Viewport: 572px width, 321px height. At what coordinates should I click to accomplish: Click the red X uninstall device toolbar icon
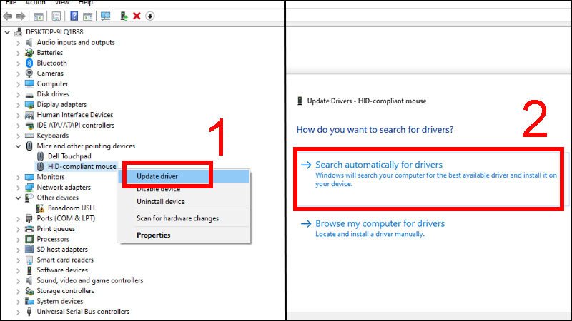[137, 16]
